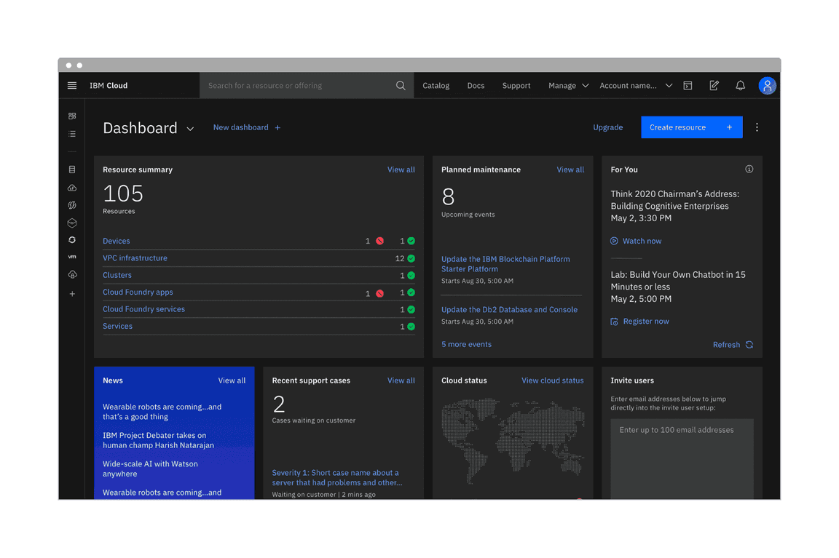
Task: Click the overflow three-dot menu near Create resource
Action: (x=757, y=127)
